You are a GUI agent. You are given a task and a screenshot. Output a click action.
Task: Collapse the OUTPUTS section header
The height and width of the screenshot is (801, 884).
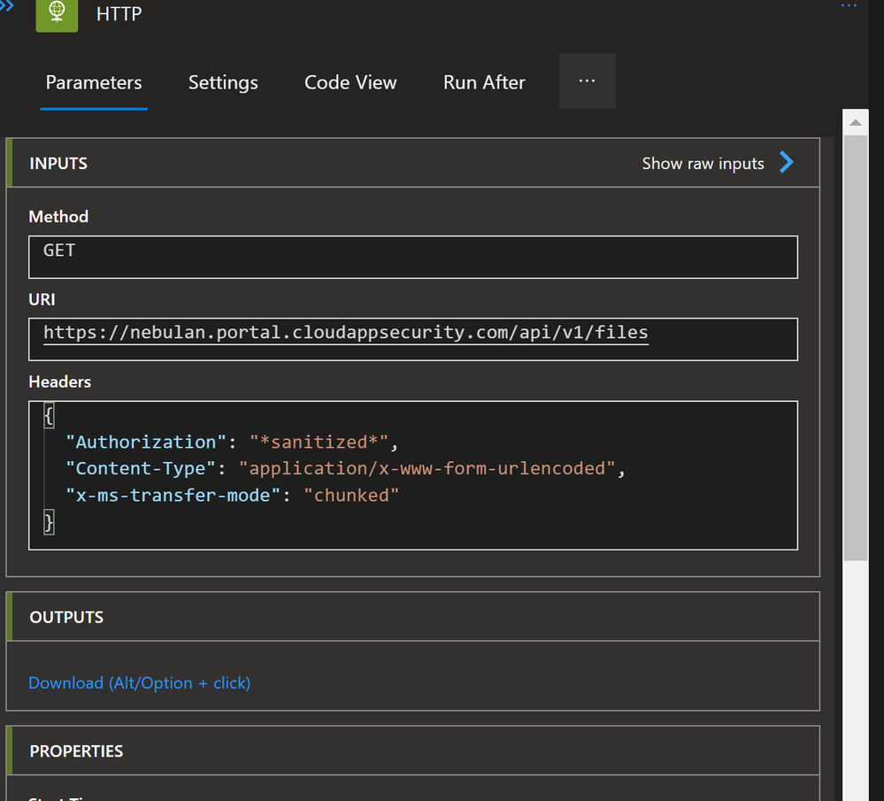66,617
